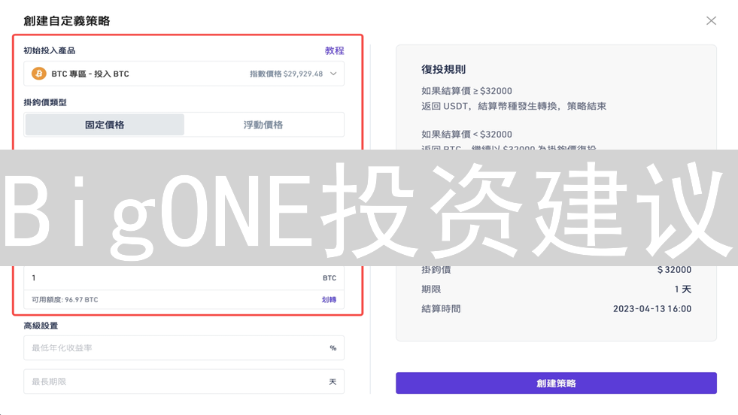
Task: Expand the BTC product dropdown chevron
Action: pyautogui.click(x=333, y=74)
